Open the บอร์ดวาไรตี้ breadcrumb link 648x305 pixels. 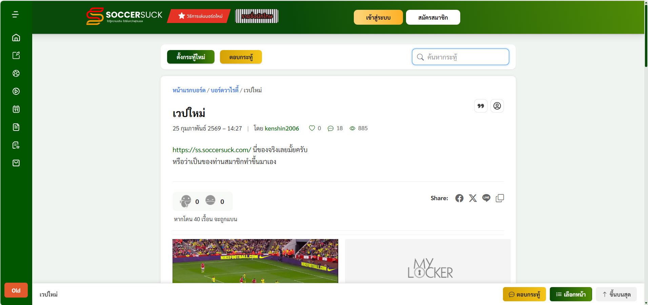coord(225,90)
